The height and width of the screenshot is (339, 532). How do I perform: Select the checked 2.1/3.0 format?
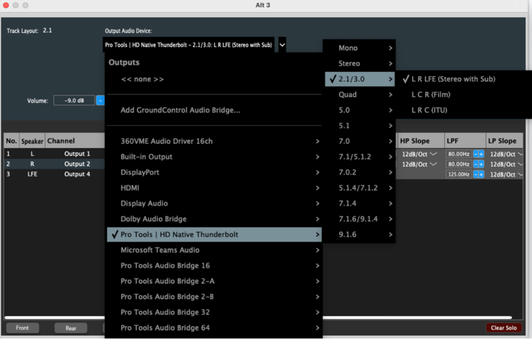point(360,79)
